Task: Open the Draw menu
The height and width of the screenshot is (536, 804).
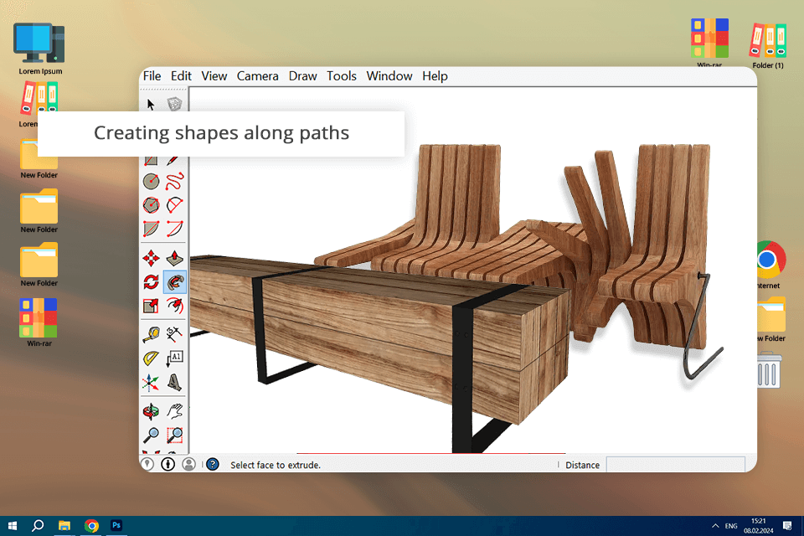Action: tap(302, 76)
